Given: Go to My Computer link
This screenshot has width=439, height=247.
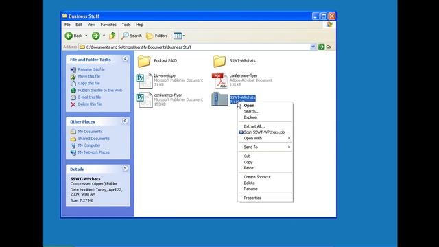Looking at the screenshot, I should (89, 145).
